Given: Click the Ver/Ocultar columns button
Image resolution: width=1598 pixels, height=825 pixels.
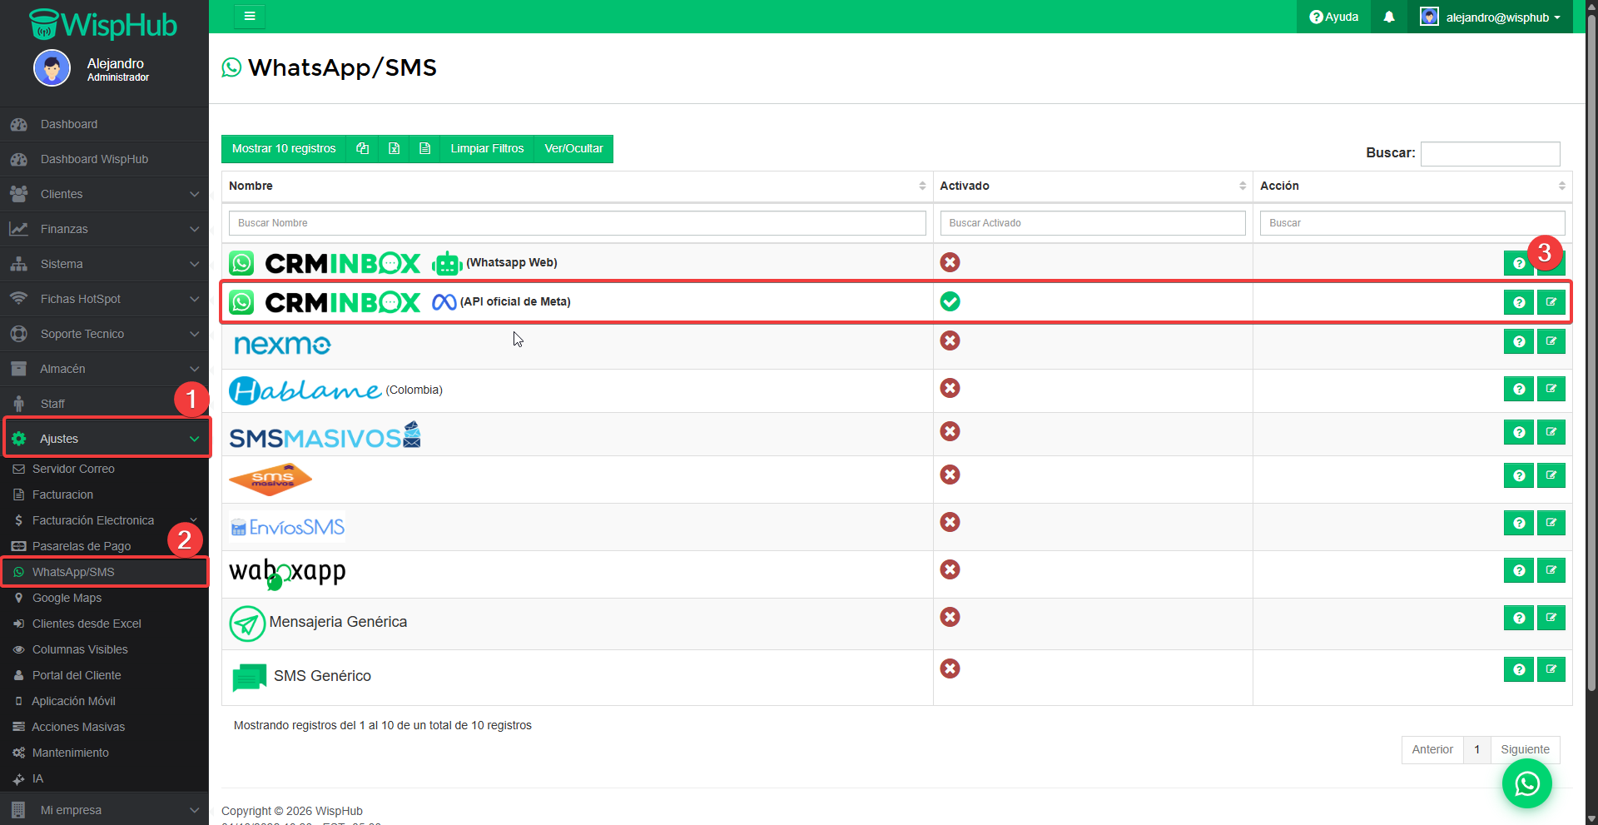Looking at the screenshot, I should (573, 148).
